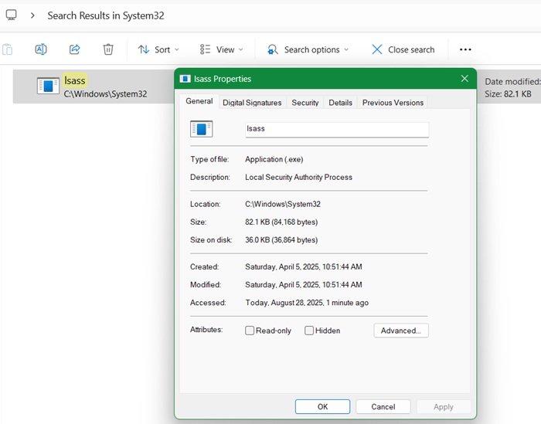The image size is (541, 424).
Task: Expand the breadcrumb chevron before Search Results
Action: [x=32, y=15]
